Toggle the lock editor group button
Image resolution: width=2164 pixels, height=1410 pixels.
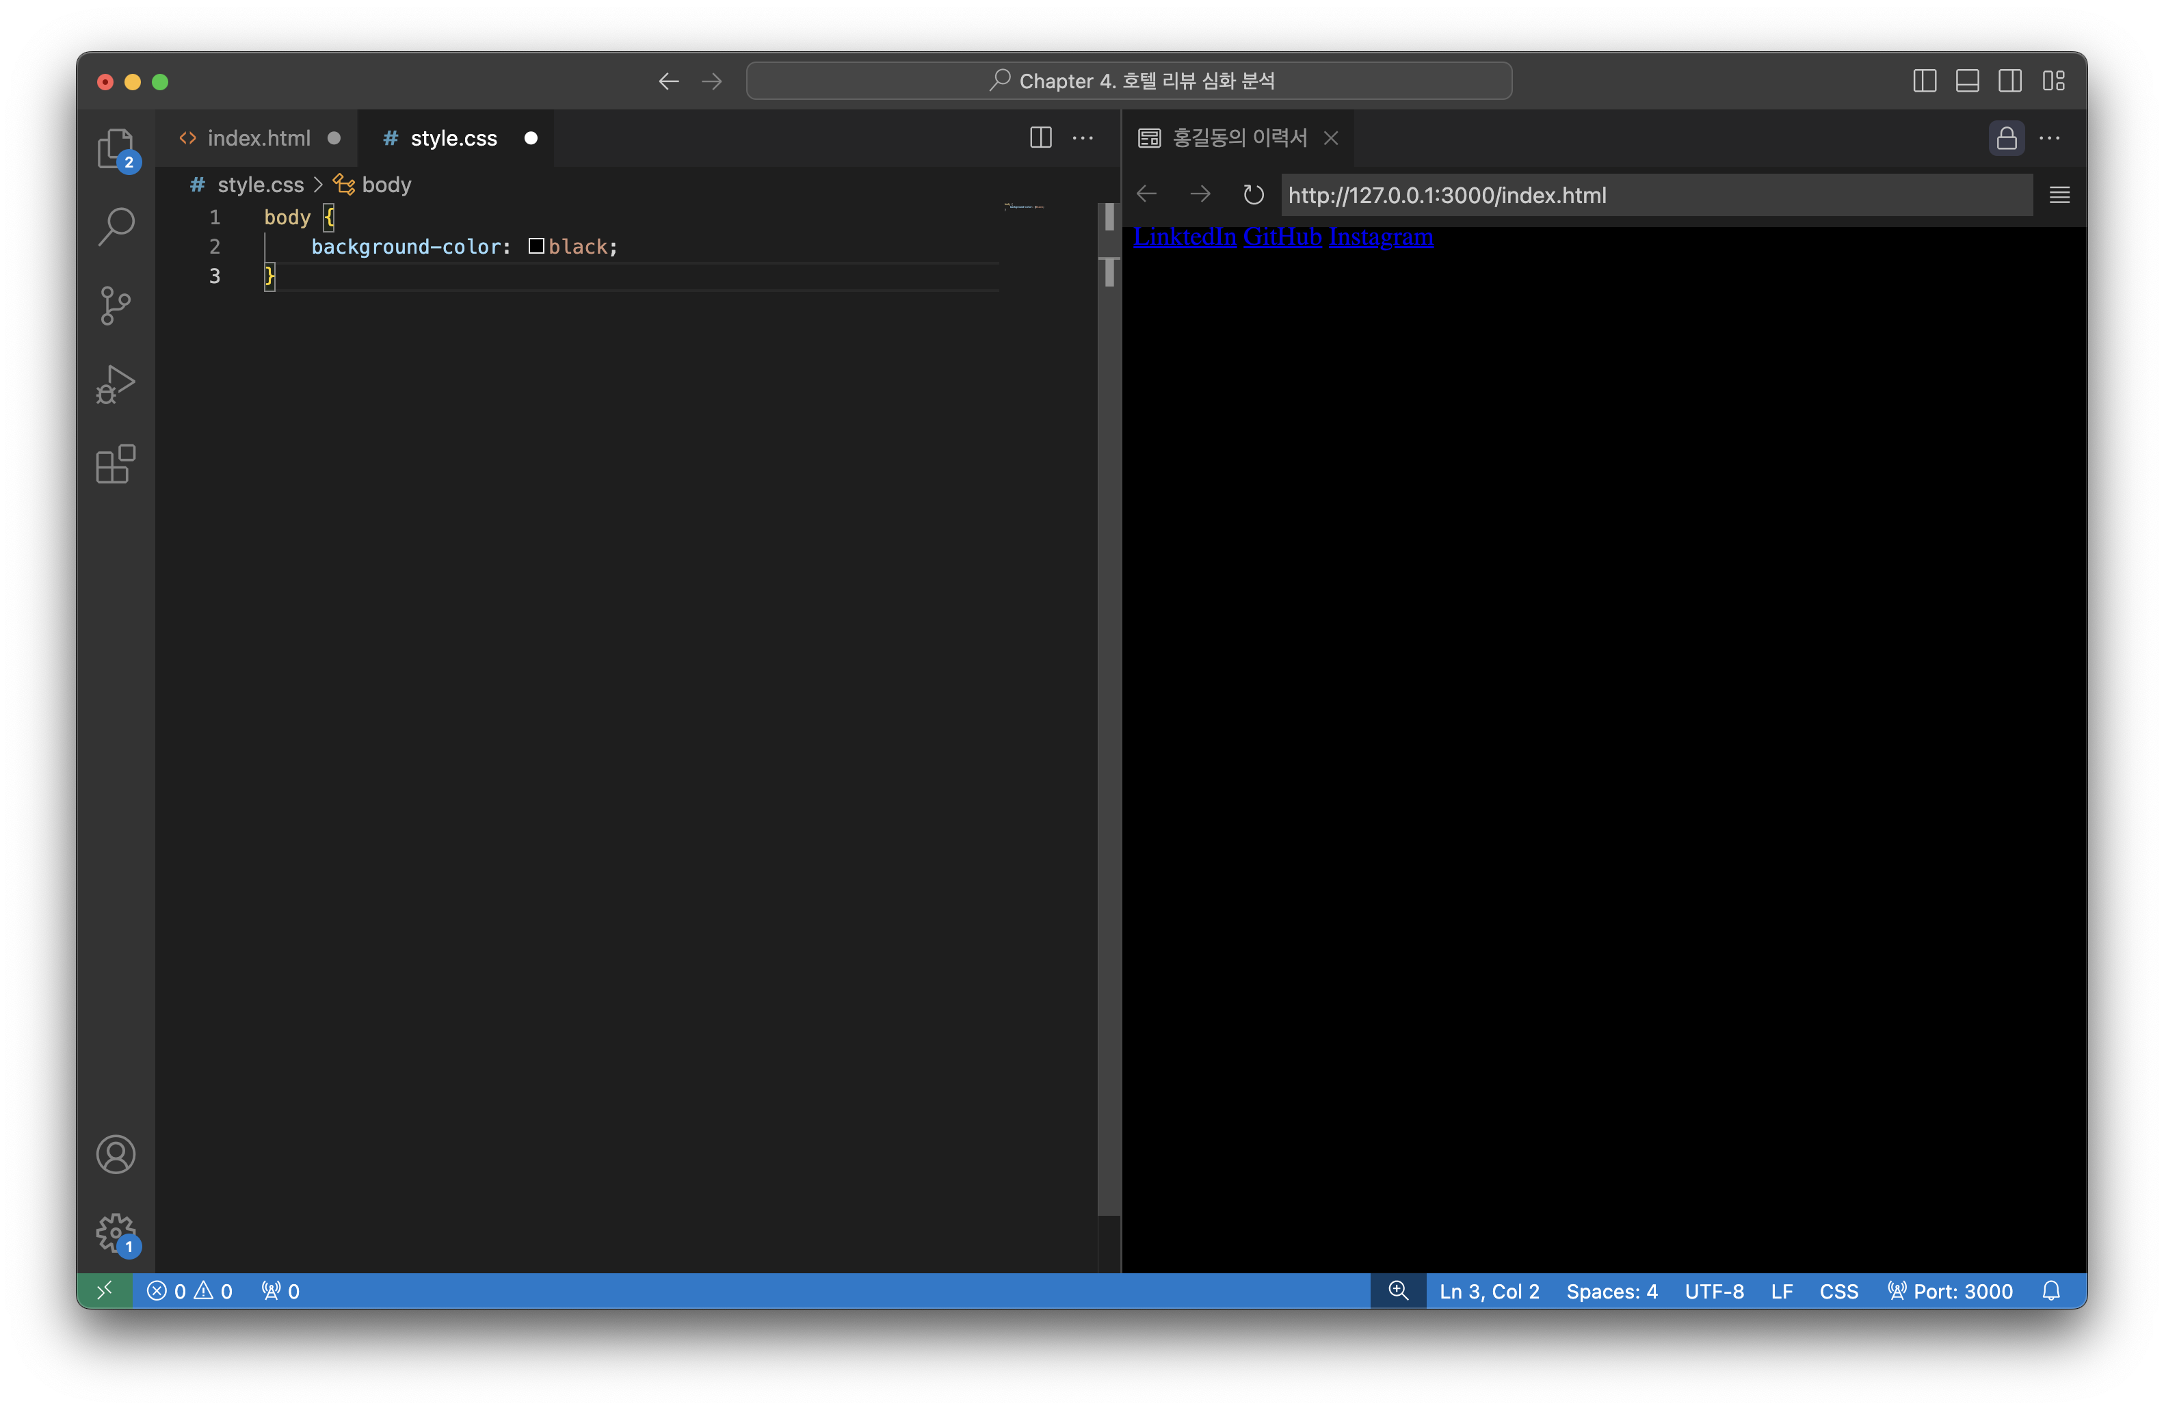(x=2006, y=138)
